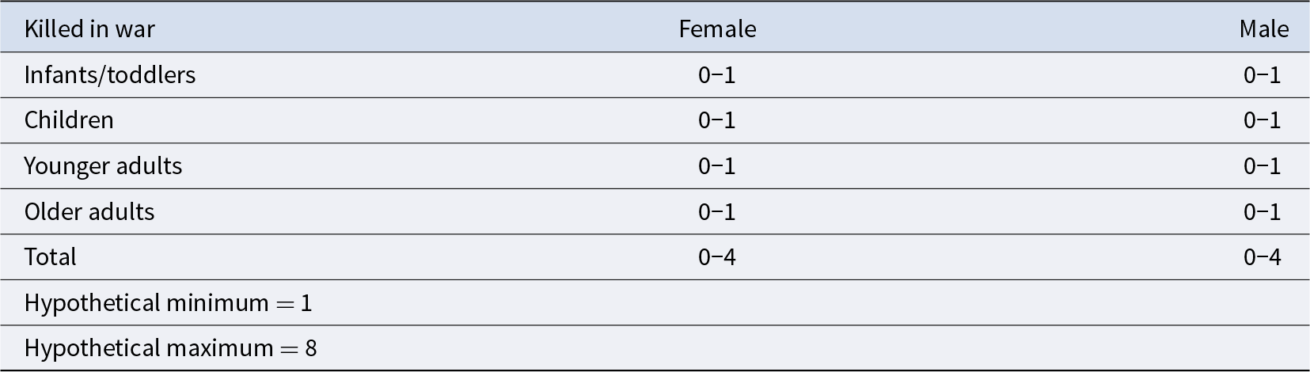Click the "Hypothetical maximum = 8" row

tap(170, 348)
